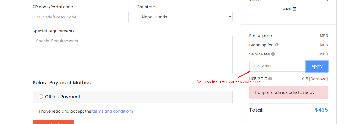Click the Special Requirements textarea resize handle
The width and height of the screenshot is (353, 124).
[231, 72]
